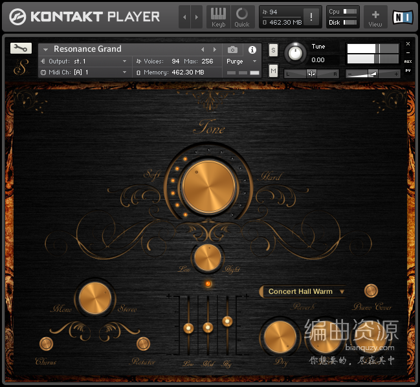The image size is (420, 387).
Task: Click the large Tone Soft/Hard knob
Action: 208,187
